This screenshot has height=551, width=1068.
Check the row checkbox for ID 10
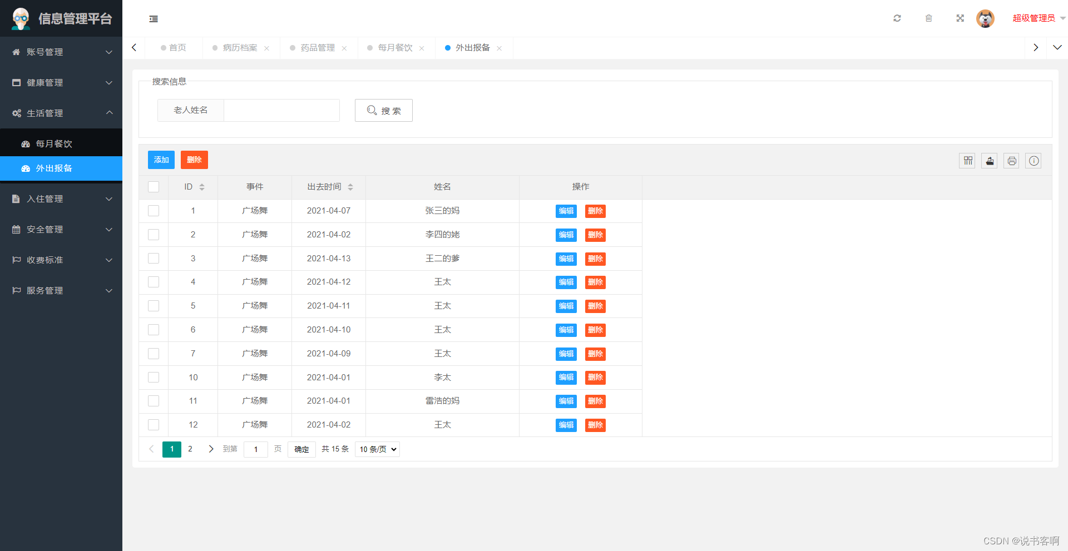154,378
